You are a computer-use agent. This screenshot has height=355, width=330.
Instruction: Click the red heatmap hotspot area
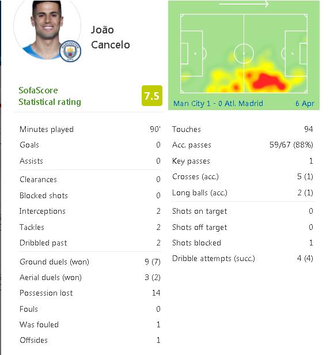[268, 81]
